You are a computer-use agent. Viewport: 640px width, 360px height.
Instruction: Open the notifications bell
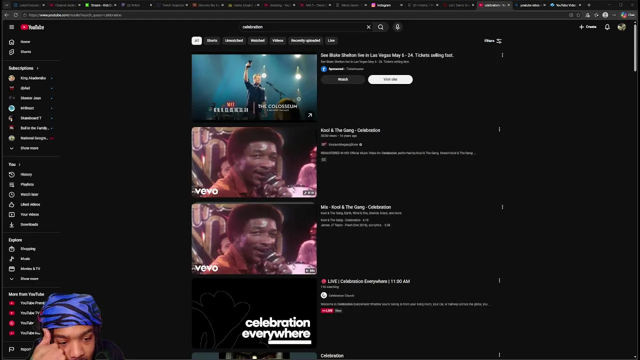[x=607, y=27]
